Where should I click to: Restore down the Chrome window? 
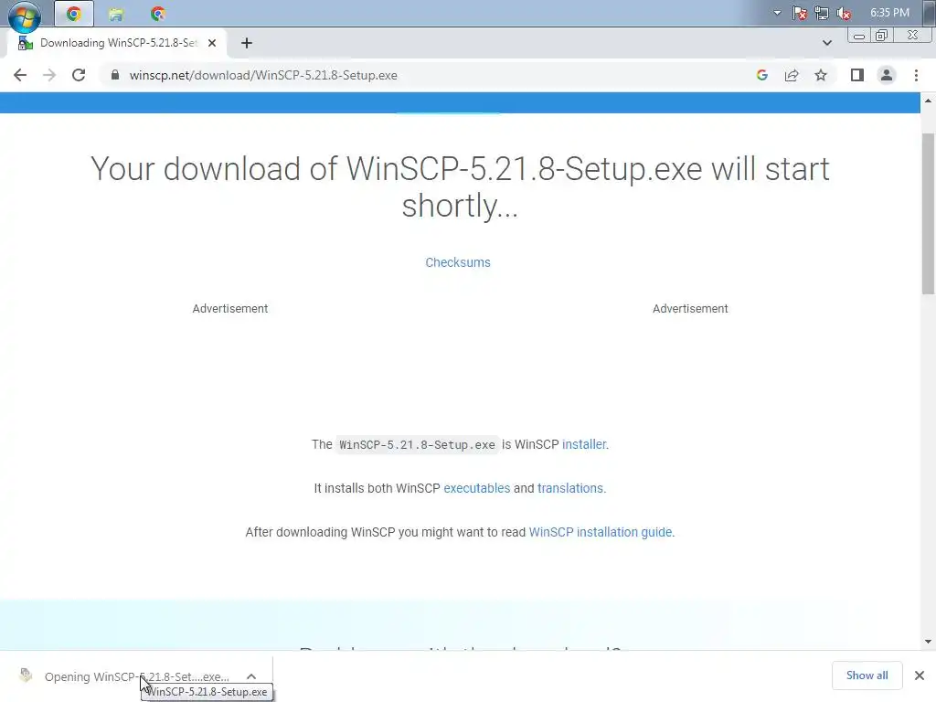click(882, 36)
